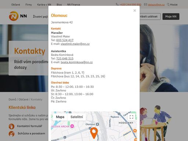
Task: Open the search magnifier icon
Action: [x=168, y=4]
